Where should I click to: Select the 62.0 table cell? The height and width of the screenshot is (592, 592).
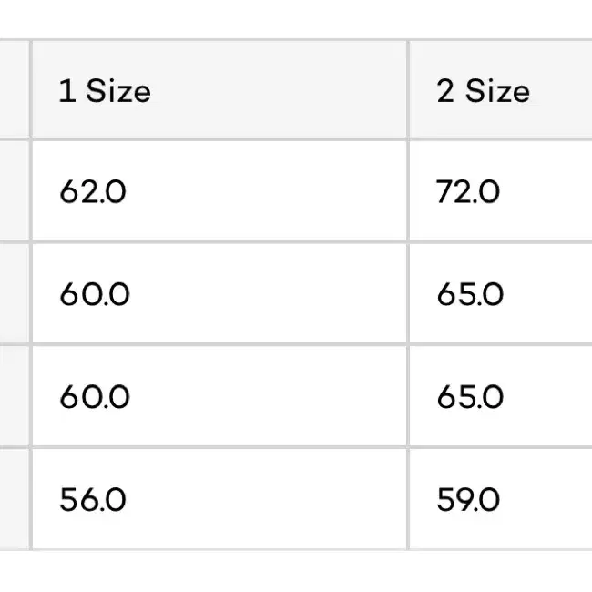point(219,191)
